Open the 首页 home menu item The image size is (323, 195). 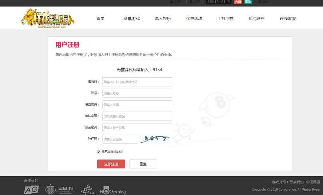pos(100,19)
